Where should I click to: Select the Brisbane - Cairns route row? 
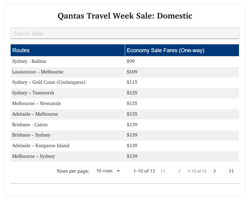30,125
